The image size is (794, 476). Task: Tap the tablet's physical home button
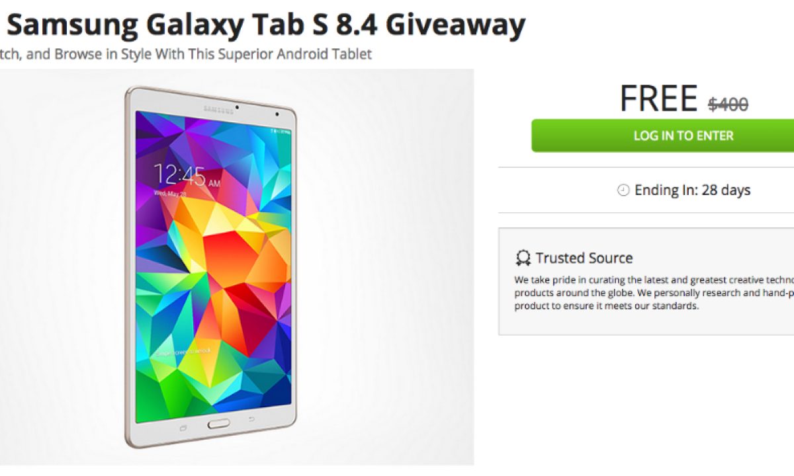220,424
